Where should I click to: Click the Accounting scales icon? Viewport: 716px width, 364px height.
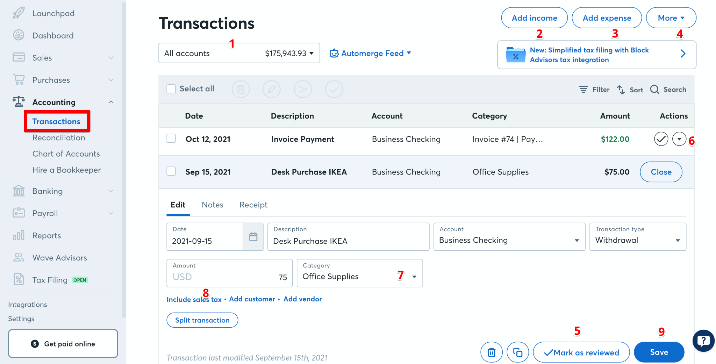[x=19, y=102]
